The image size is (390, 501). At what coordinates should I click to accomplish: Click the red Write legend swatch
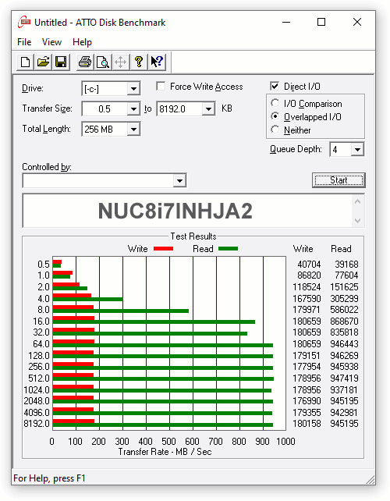(x=163, y=249)
